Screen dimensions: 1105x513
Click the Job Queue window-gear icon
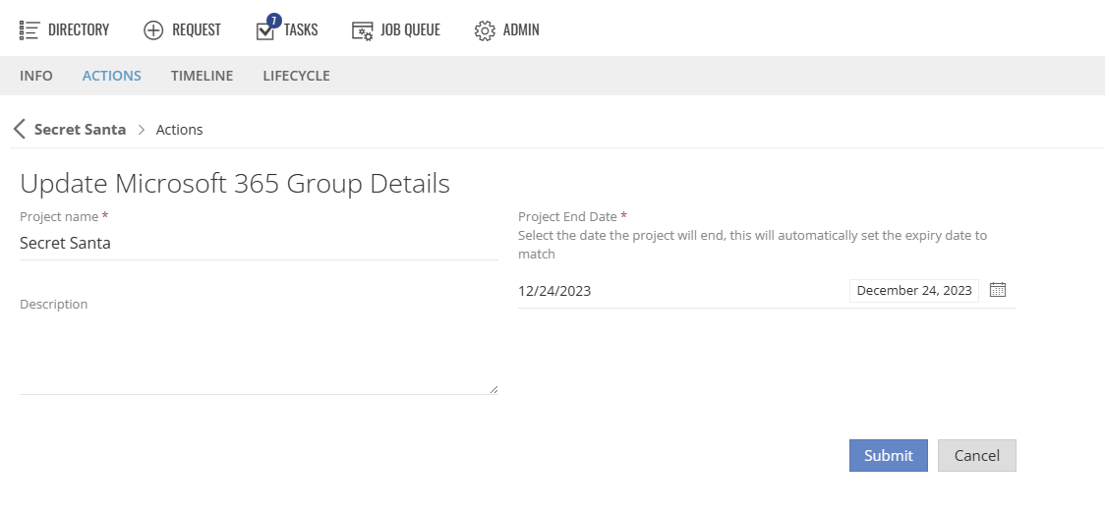tap(362, 31)
